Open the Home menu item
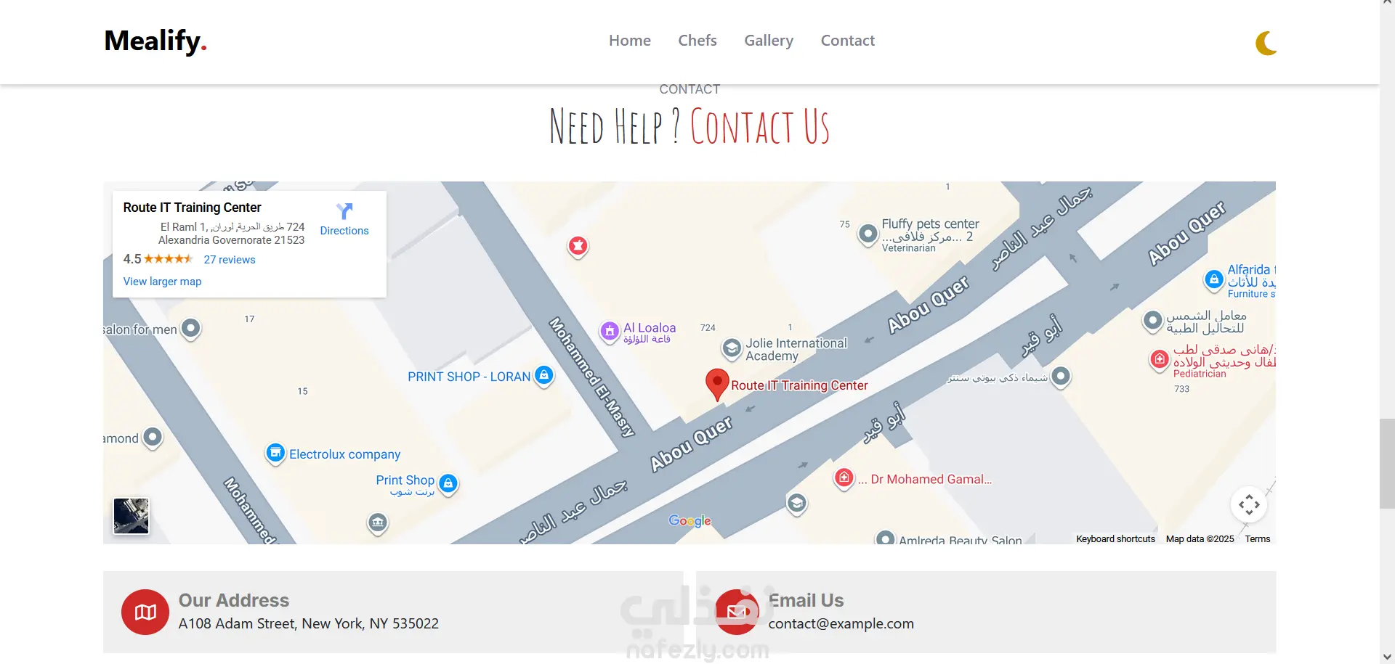Screen dimensions: 1395x664 [630, 41]
